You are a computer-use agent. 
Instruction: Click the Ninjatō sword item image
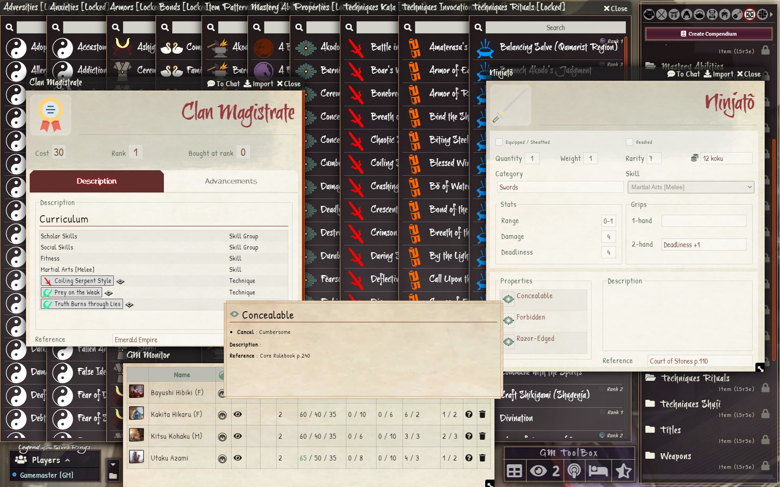(x=511, y=105)
